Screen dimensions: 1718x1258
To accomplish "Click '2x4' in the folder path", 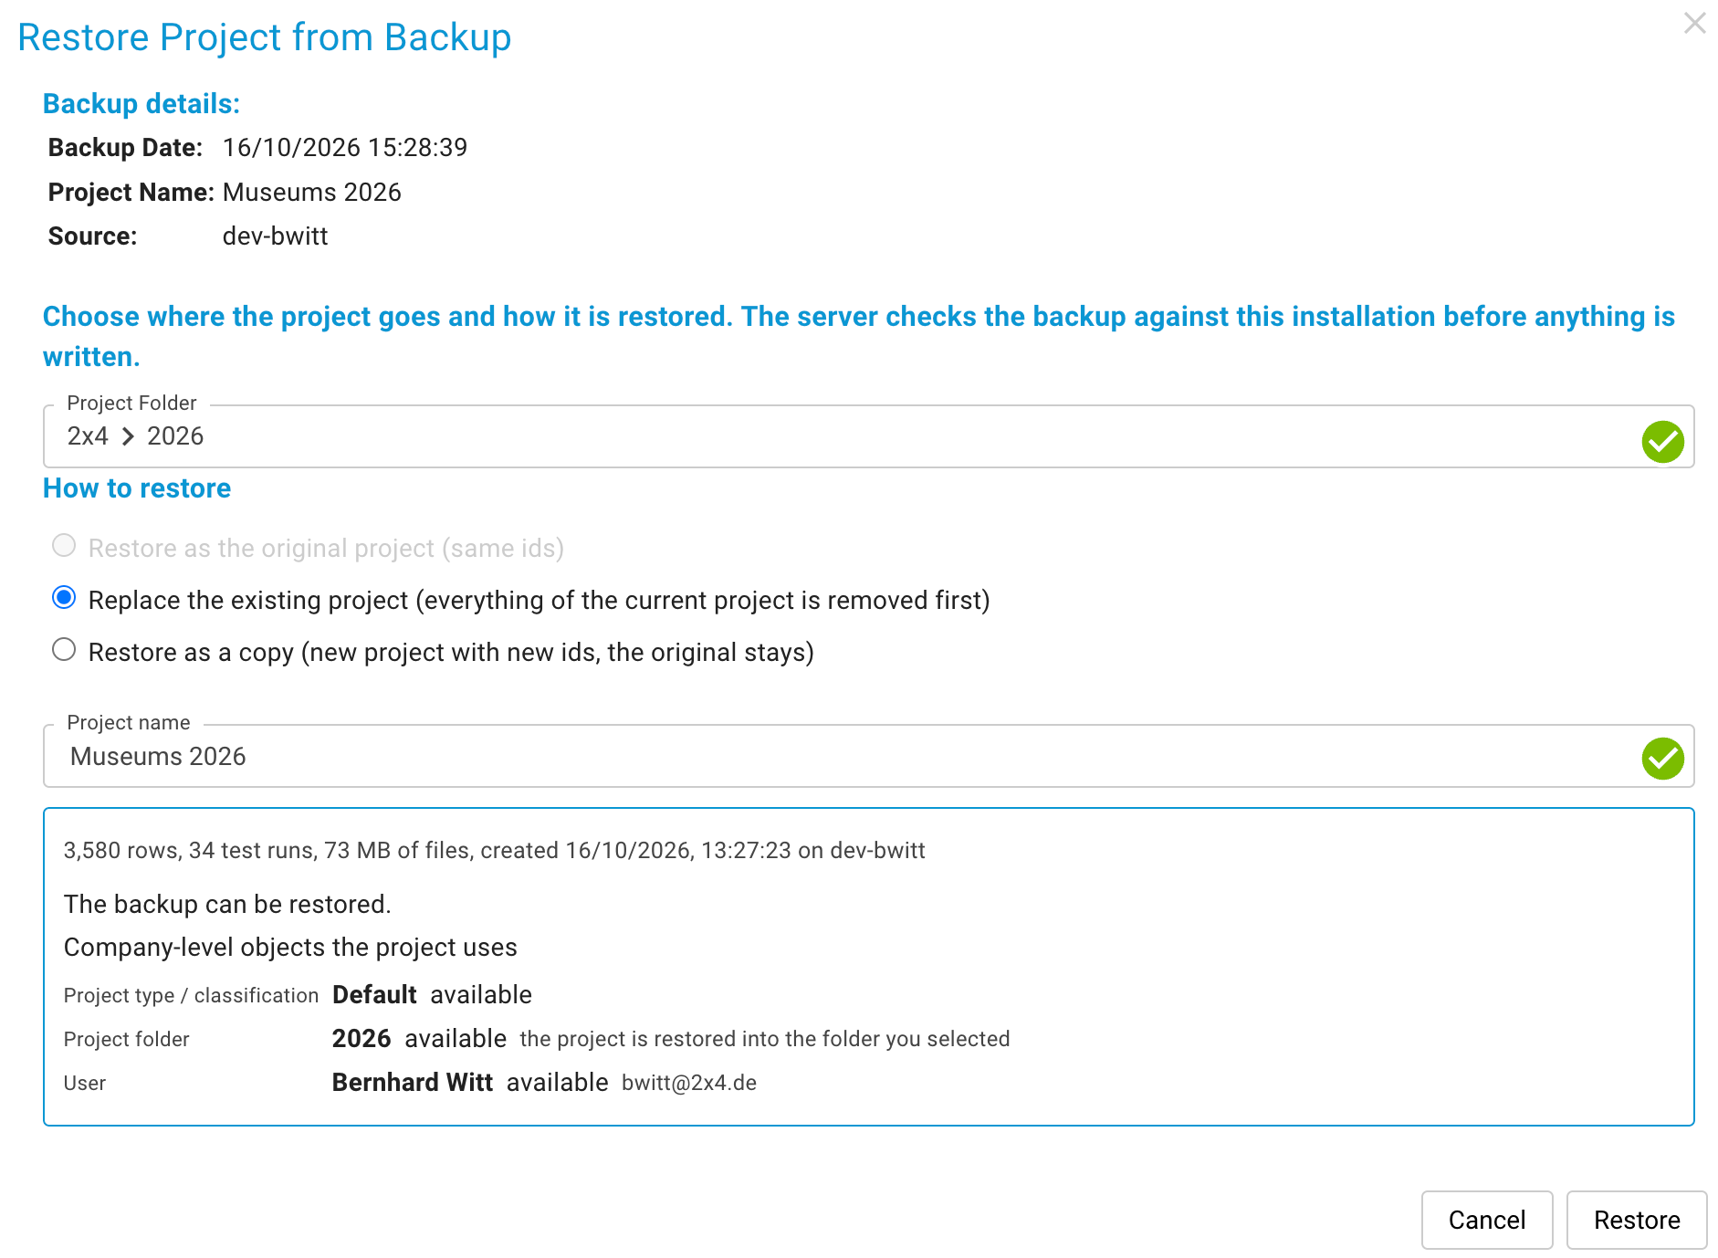I will (88, 436).
